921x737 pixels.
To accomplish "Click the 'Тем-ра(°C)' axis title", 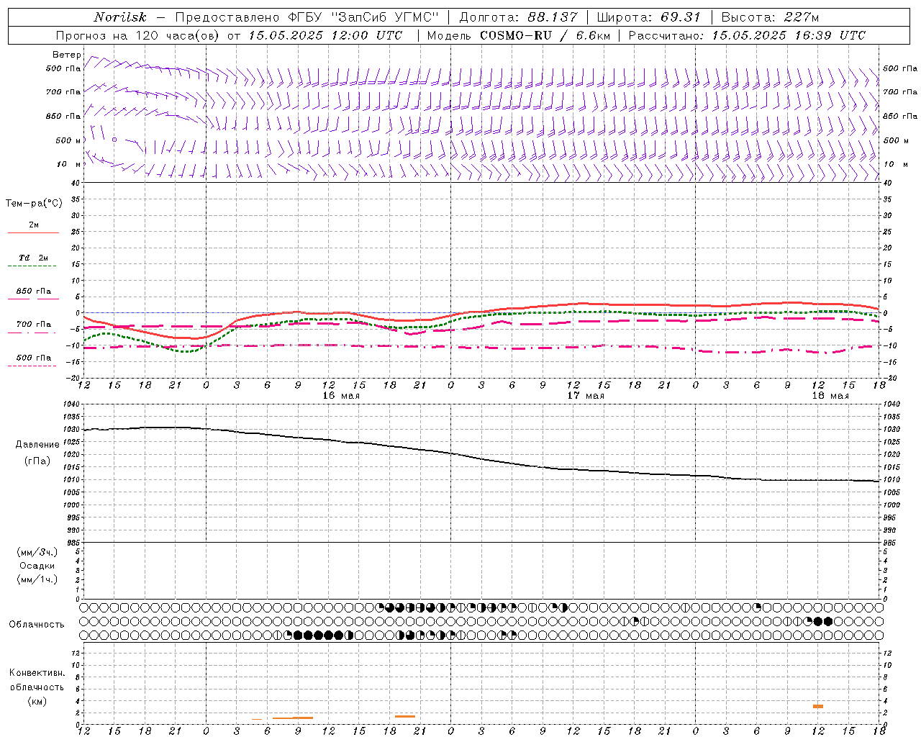I will click(34, 204).
